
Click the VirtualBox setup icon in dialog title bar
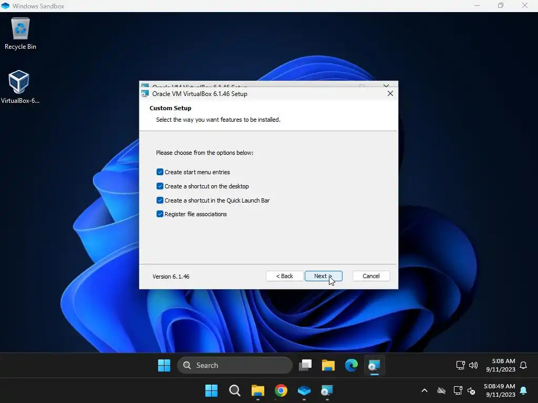click(145, 93)
